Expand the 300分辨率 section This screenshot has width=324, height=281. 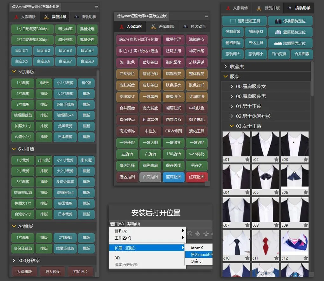(x=14, y=260)
